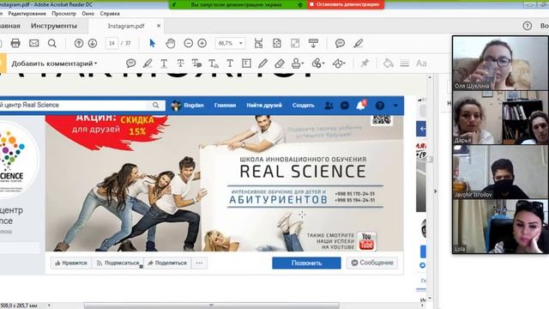Open the Справка menu
Image resolution: width=549 pixels, height=309 pixels.
click(x=110, y=14)
